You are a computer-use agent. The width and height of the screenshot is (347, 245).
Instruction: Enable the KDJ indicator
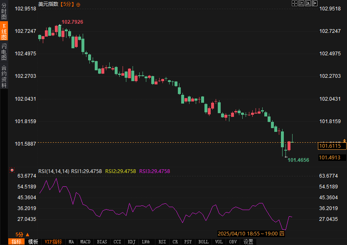pyautogui.click(x=131, y=242)
